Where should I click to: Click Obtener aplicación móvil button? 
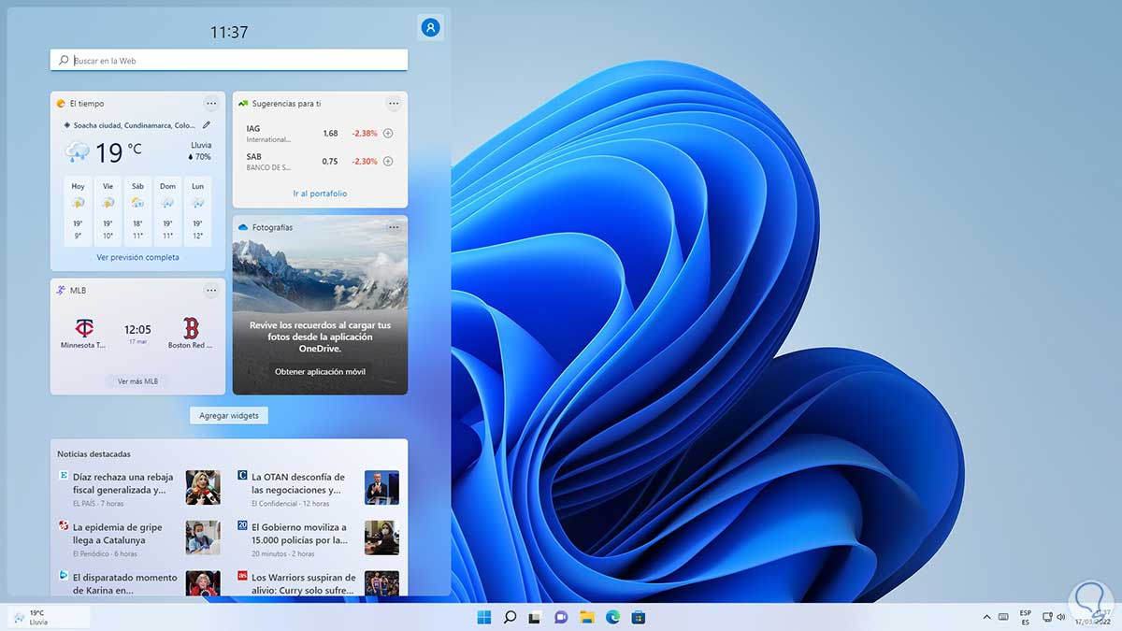point(320,371)
